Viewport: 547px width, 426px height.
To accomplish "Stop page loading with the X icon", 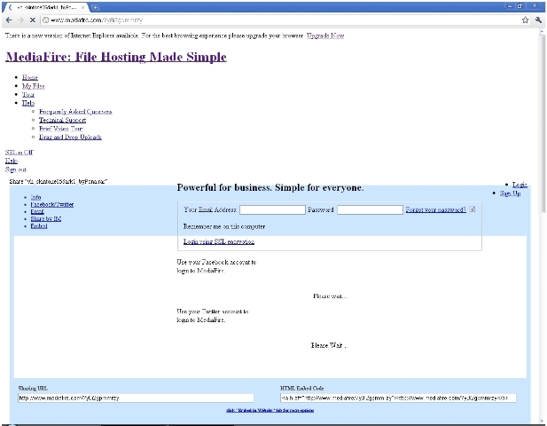I will coord(33,19).
